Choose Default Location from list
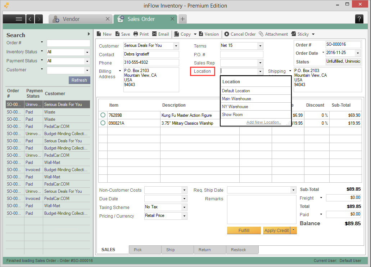Screen dimensions: 371x267 click(x=255, y=91)
